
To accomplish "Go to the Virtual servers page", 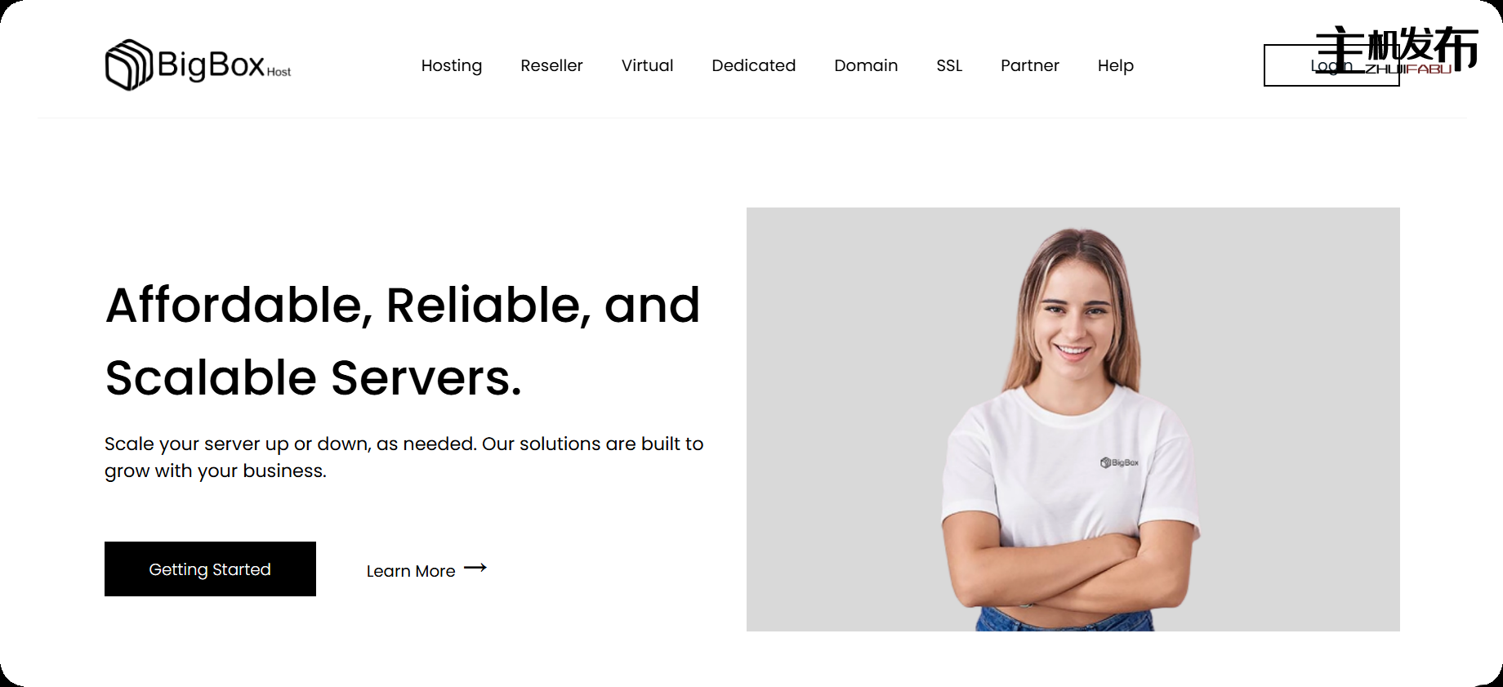I will click(647, 65).
